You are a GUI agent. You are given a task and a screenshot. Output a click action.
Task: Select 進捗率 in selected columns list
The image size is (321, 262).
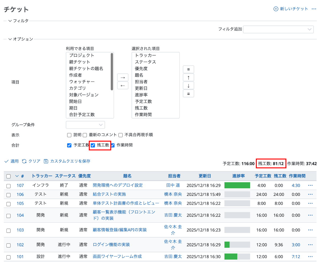(x=141, y=95)
